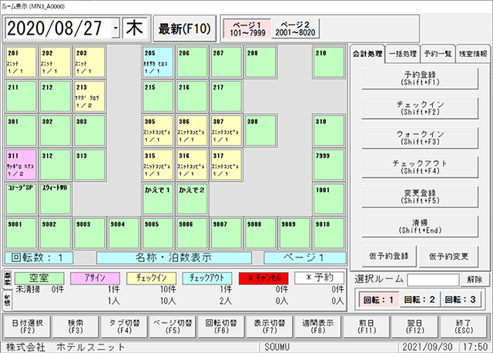Open the 一括処理 tab

(x=403, y=54)
